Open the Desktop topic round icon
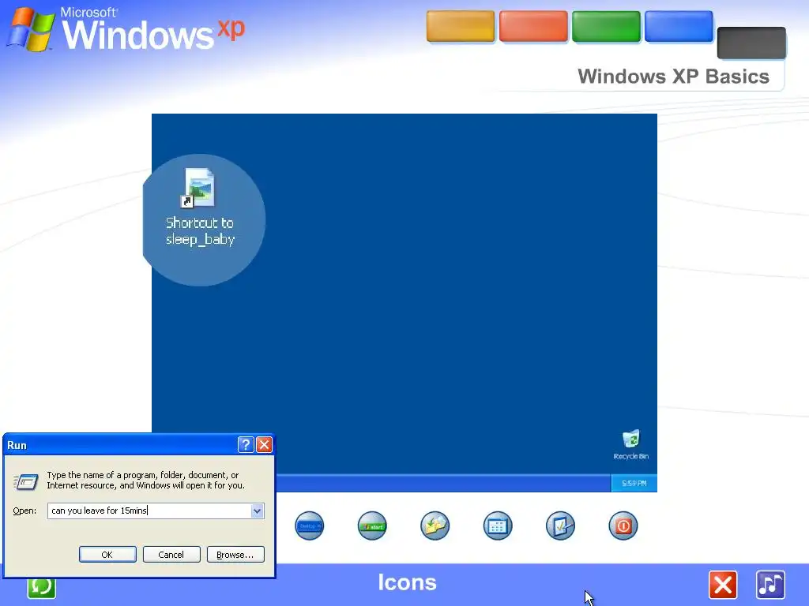The width and height of the screenshot is (809, 606). [309, 526]
